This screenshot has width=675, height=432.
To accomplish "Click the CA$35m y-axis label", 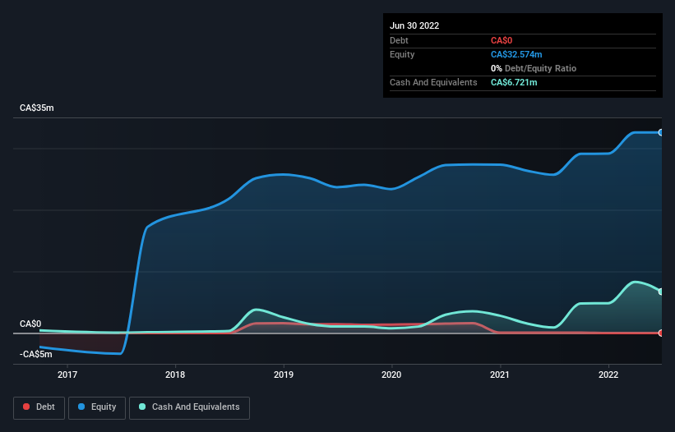I will pos(37,108).
